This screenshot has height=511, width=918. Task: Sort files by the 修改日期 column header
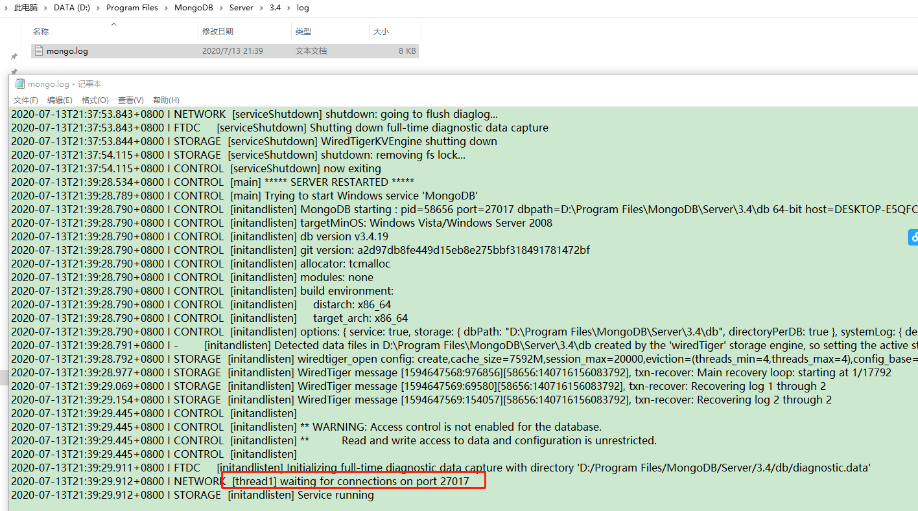tap(218, 31)
